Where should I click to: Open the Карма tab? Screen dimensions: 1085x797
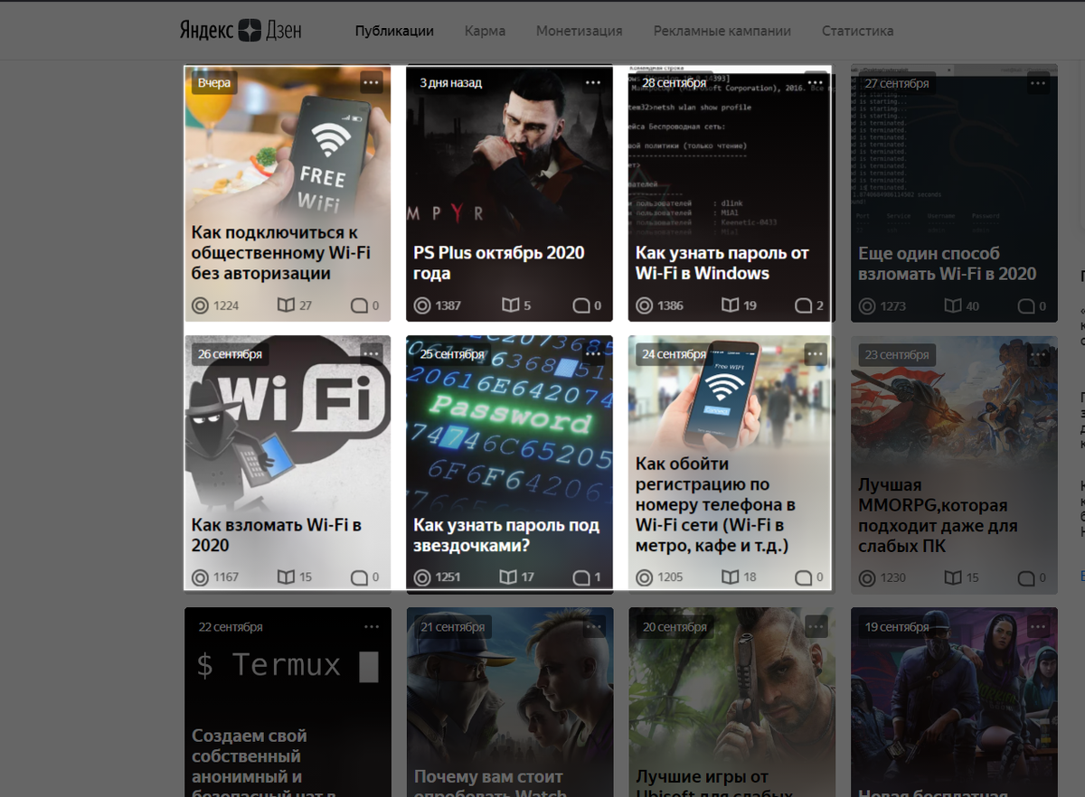486,31
